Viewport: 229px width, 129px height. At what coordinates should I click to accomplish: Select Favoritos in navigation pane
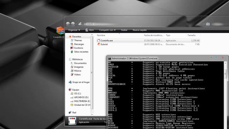[x=77, y=37]
